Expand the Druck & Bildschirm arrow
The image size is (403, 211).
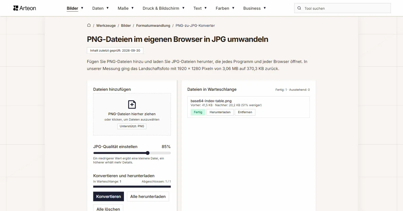coord(183,8)
